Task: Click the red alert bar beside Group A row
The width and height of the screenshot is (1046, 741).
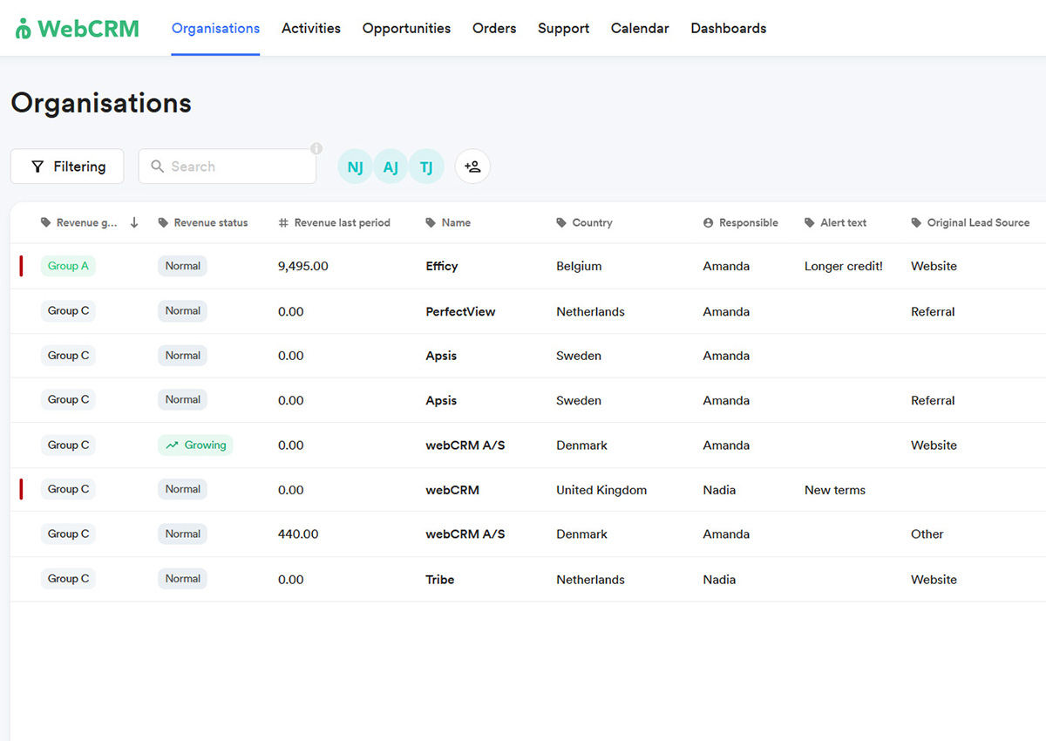Action: (21, 266)
